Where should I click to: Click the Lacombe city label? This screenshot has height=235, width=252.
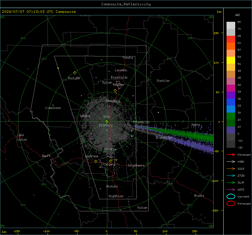tap(121, 70)
